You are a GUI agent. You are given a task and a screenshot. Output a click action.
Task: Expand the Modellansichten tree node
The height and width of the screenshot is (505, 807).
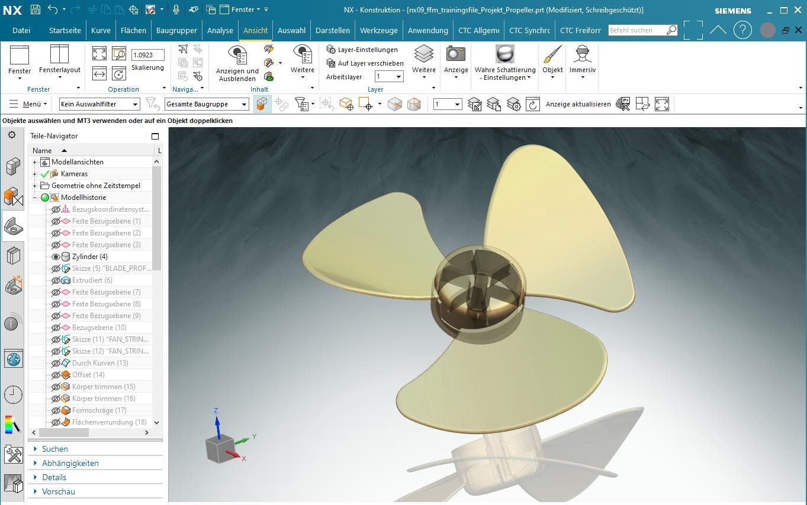coord(34,162)
